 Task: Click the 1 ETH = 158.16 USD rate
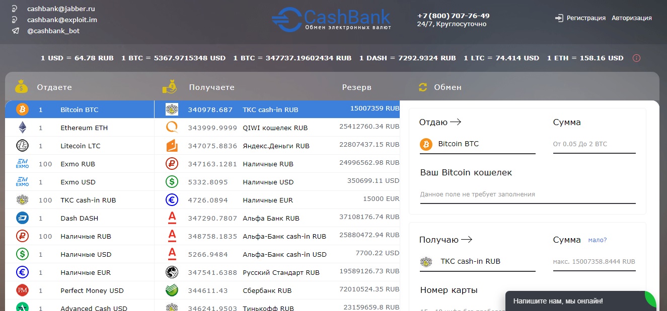[585, 58]
